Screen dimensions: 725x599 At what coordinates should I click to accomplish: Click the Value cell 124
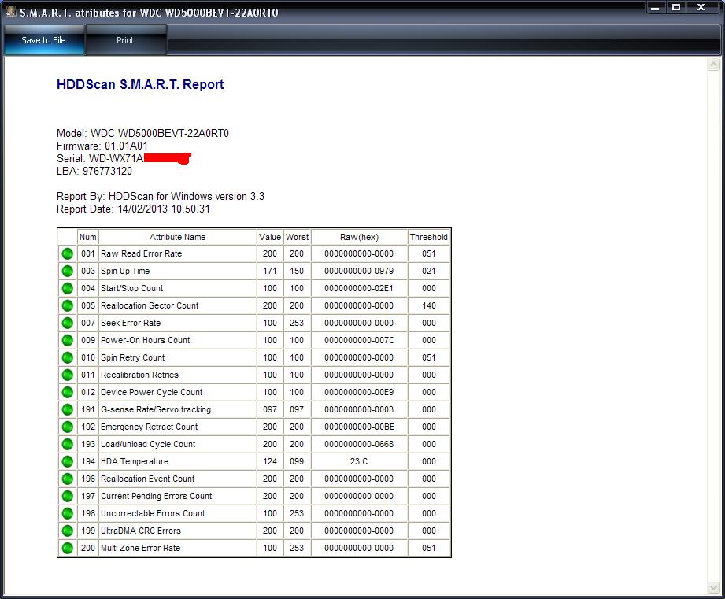point(270,462)
